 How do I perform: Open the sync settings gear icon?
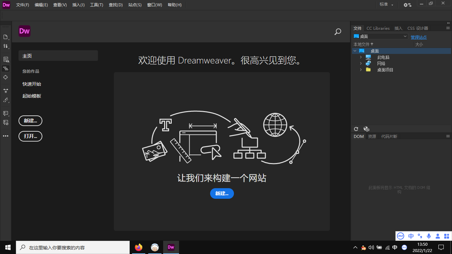coord(407,5)
